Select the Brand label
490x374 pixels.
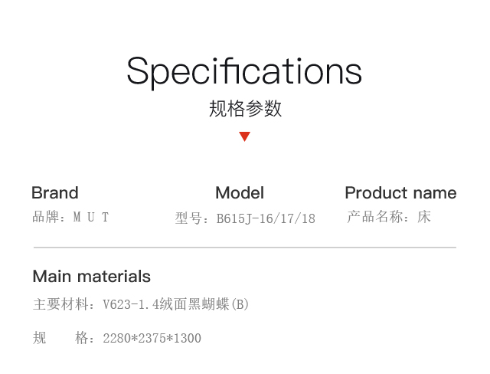click(x=54, y=192)
